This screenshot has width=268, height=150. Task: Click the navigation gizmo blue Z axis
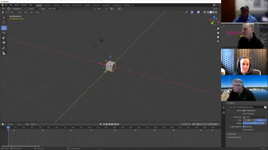click(214, 17)
